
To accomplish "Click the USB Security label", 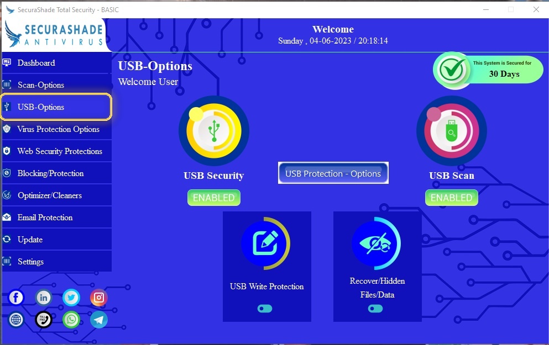I will coord(213,176).
